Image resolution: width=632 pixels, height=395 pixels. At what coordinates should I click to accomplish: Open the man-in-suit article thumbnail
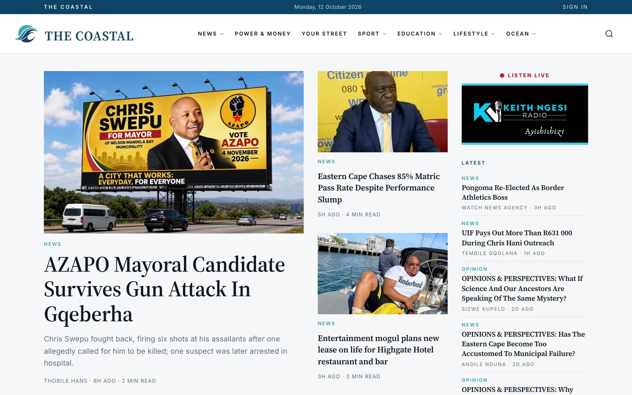tap(383, 112)
